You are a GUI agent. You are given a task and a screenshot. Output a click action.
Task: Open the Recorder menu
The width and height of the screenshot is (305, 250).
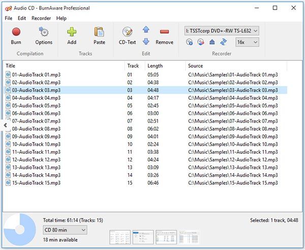41,18
